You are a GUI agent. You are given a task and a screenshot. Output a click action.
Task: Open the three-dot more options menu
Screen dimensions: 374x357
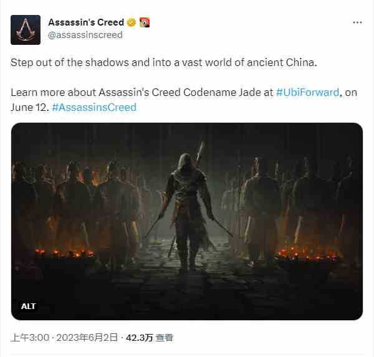point(357,22)
